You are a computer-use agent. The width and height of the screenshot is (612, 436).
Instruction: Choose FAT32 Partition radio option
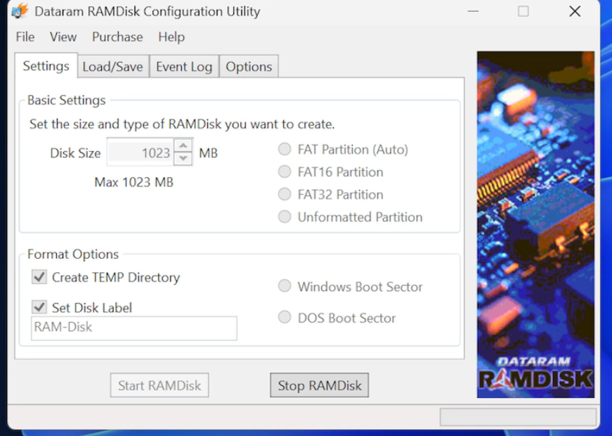[285, 194]
